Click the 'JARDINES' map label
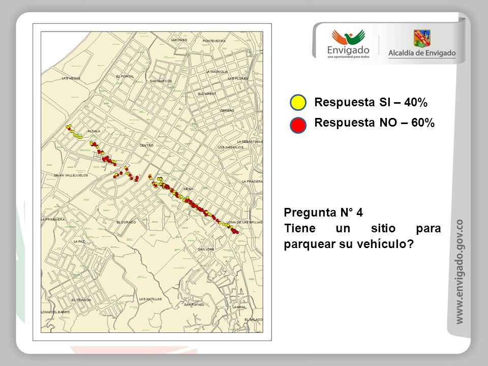 pos(179,40)
